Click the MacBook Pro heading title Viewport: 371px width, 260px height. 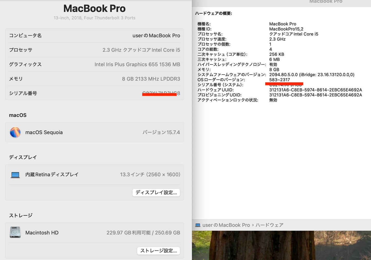click(94, 8)
